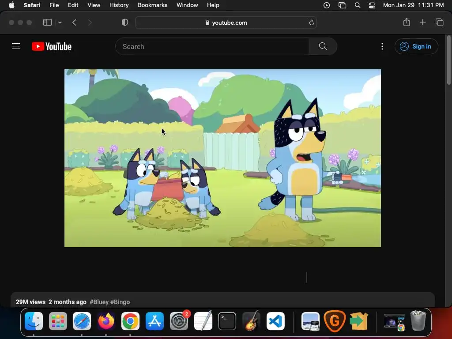
Task: Launch GarageBand from the Dock
Action: pyautogui.click(x=251, y=321)
